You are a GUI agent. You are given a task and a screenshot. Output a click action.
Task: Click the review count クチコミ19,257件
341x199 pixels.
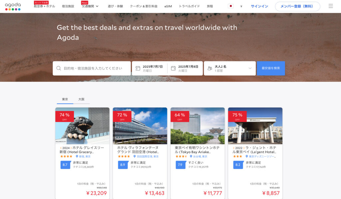click(x=198, y=167)
